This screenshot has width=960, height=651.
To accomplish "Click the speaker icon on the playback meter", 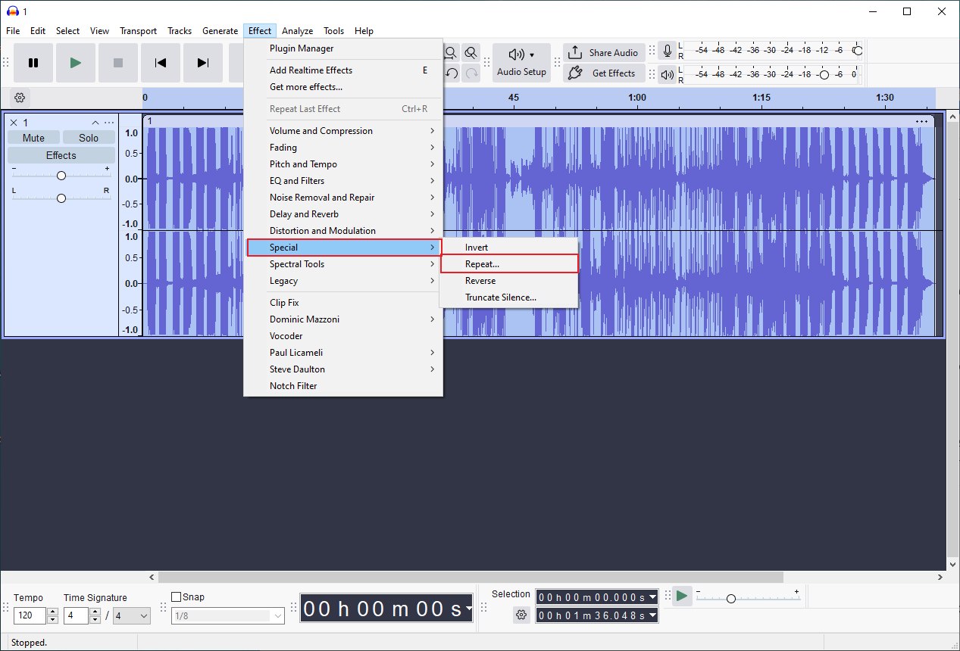I will 667,74.
